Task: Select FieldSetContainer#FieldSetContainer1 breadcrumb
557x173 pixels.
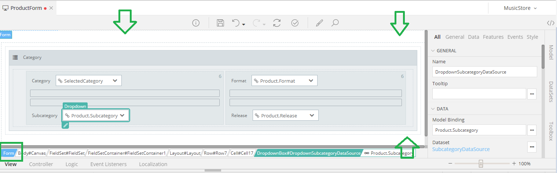Action: (x=127, y=153)
